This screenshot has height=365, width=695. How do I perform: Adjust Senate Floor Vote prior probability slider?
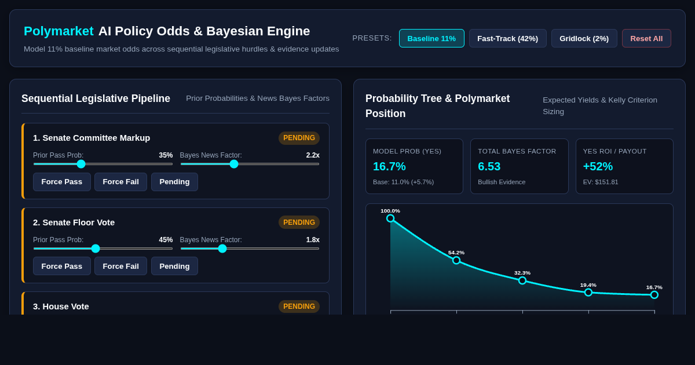(103, 249)
